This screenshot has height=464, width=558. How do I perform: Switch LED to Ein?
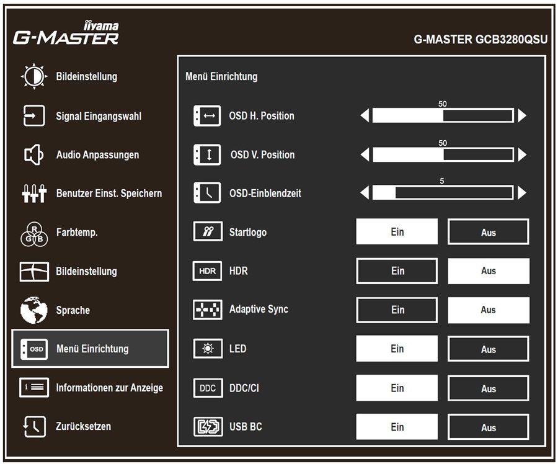pyautogui.click(x=397, y=349)
